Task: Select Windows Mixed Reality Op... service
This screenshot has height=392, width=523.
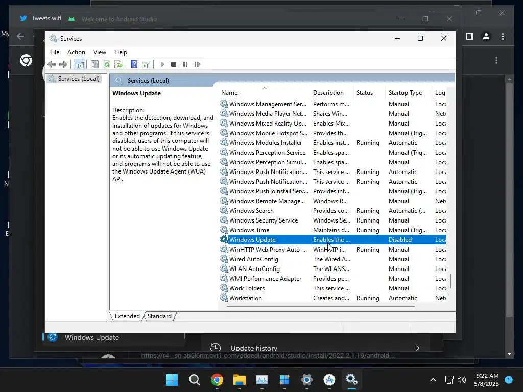Action: click(332, 124)
